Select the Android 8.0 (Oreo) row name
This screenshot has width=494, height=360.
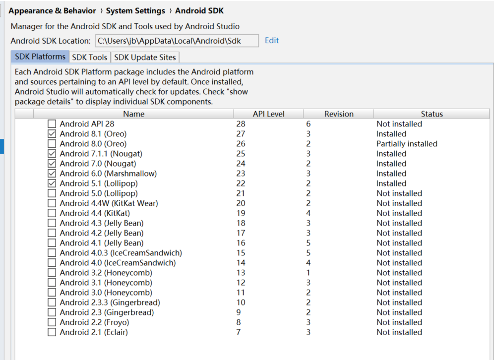click(x=93, y=144)
